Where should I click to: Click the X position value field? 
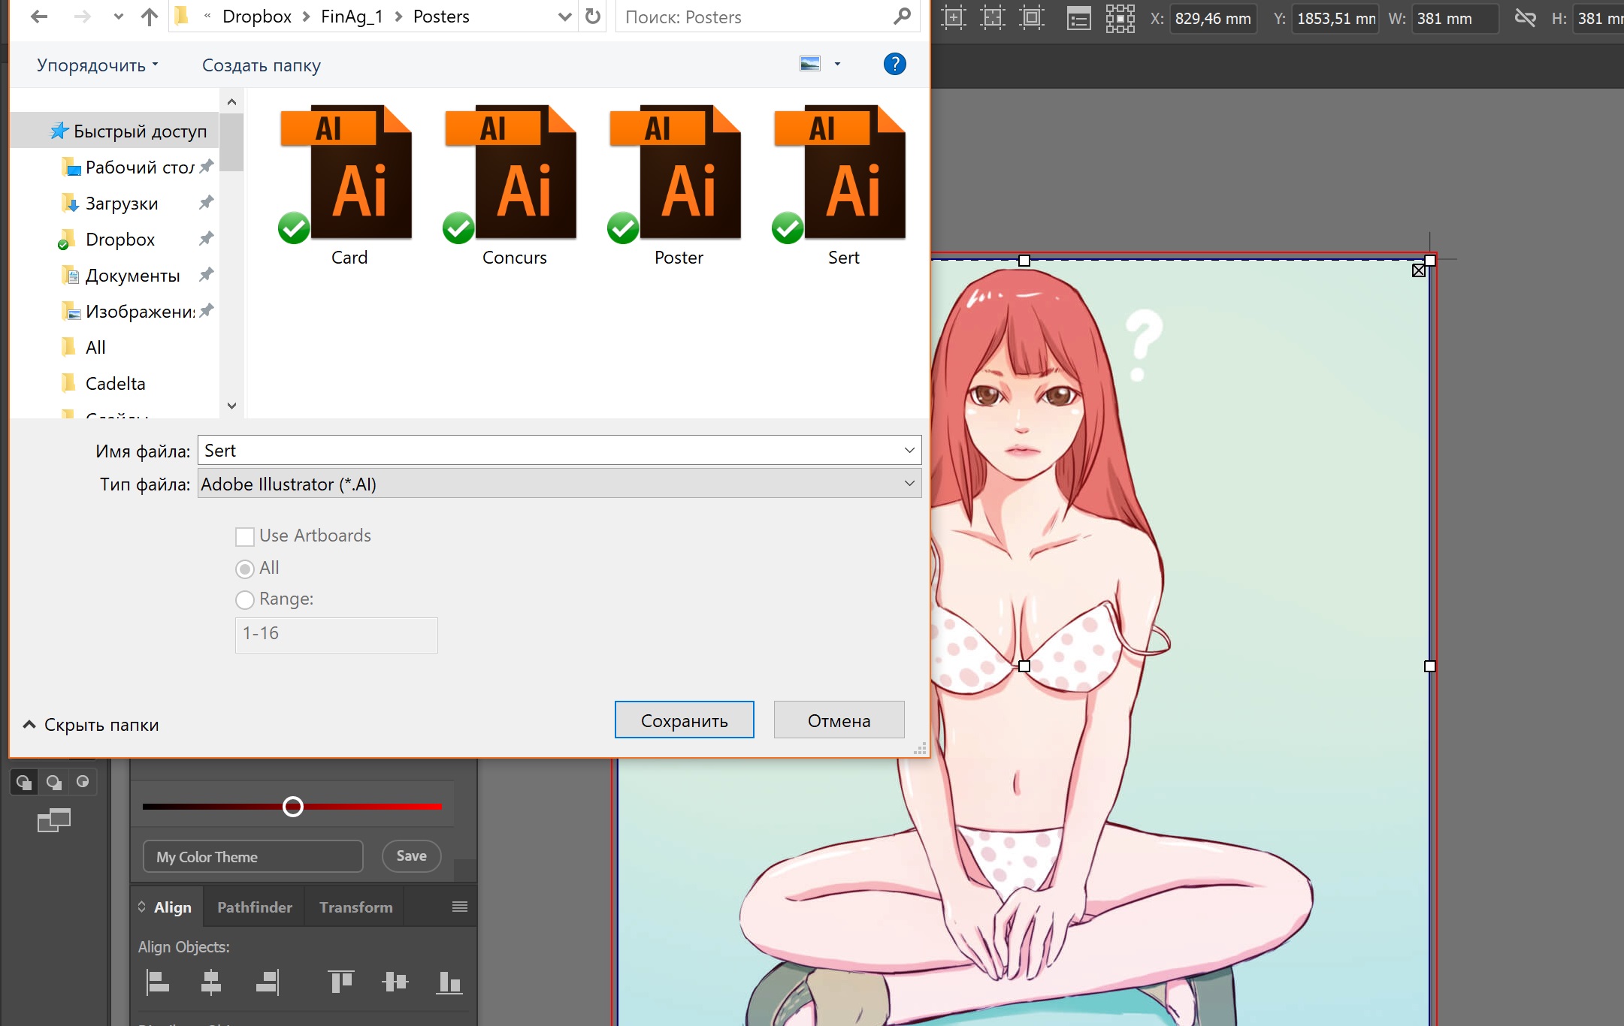1213,19
